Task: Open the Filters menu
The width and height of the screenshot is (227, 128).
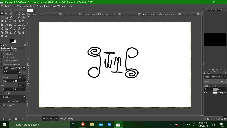Action: tap(53, 6)
